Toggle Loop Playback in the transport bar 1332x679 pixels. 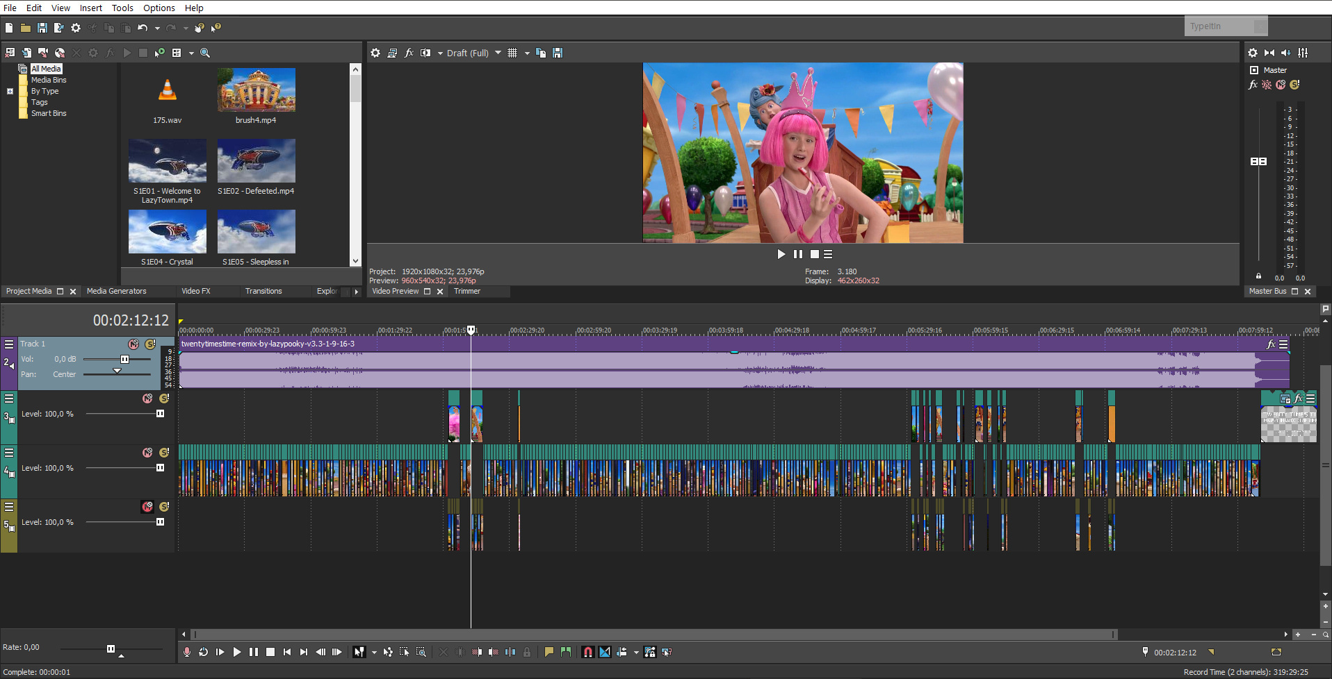[204, 652]
